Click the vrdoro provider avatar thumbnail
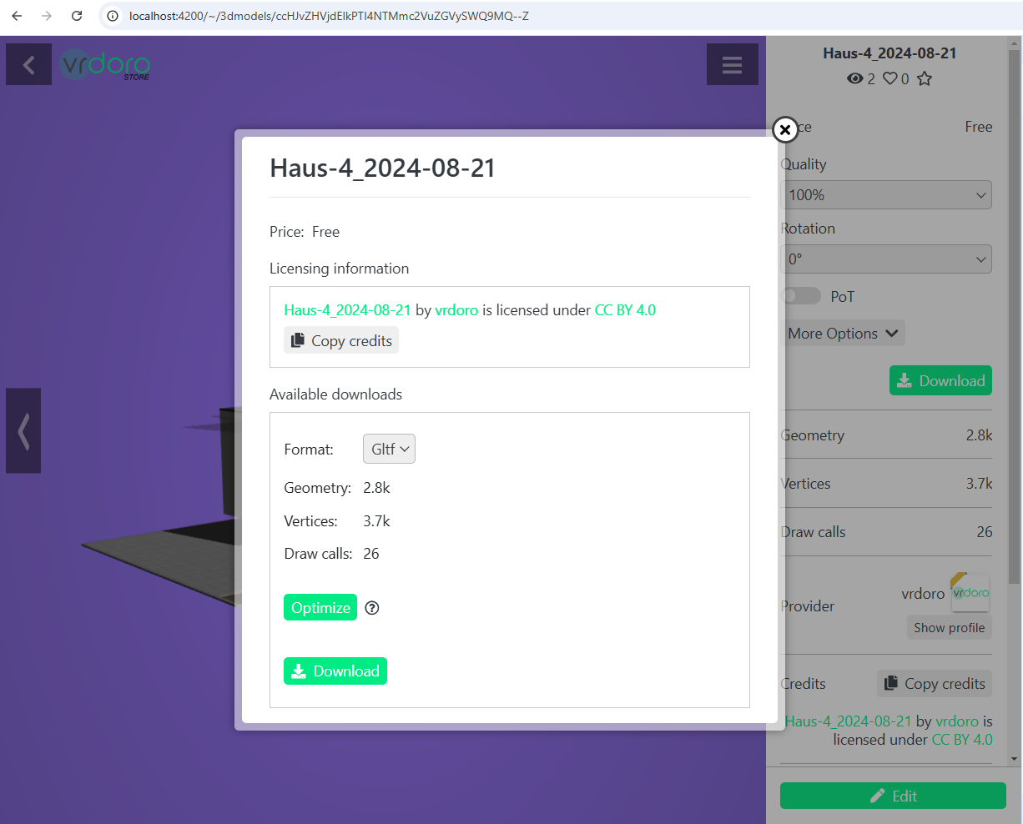The image size is (1023, 824). [x=970, y=593]
